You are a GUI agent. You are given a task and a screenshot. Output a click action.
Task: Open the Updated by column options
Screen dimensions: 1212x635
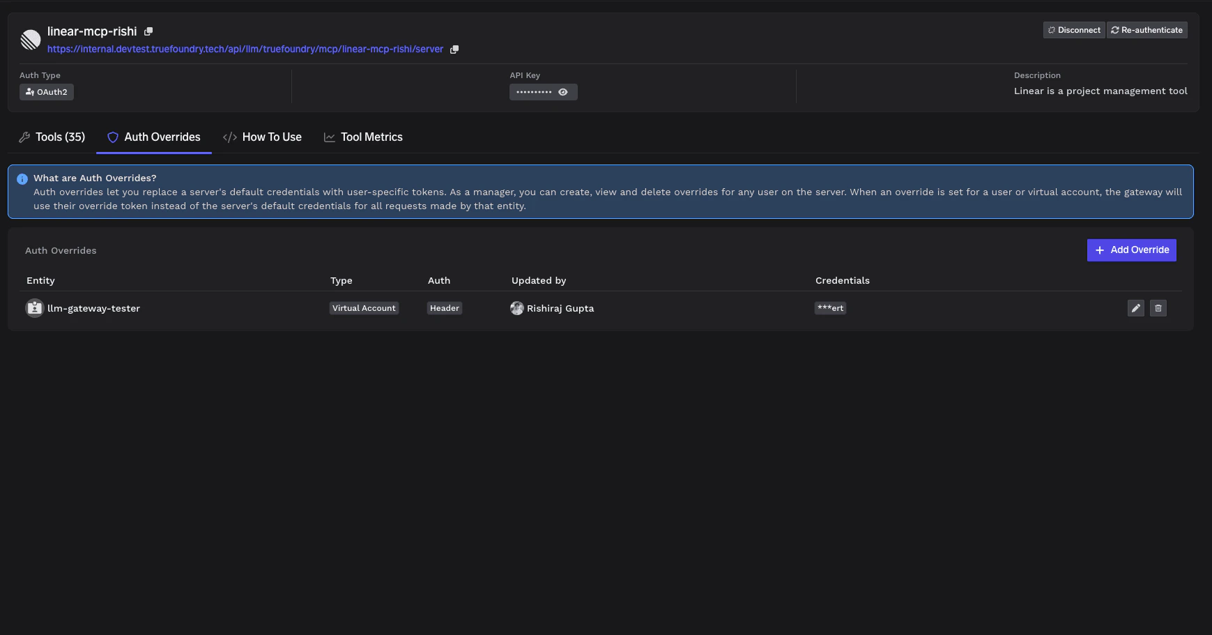pos(538,280)
